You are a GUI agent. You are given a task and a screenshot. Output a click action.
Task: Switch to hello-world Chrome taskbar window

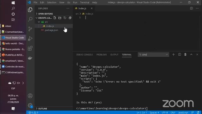coord(13,43)
